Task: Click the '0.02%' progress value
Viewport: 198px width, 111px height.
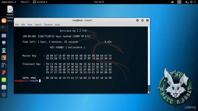Action: tap(108, 42)
